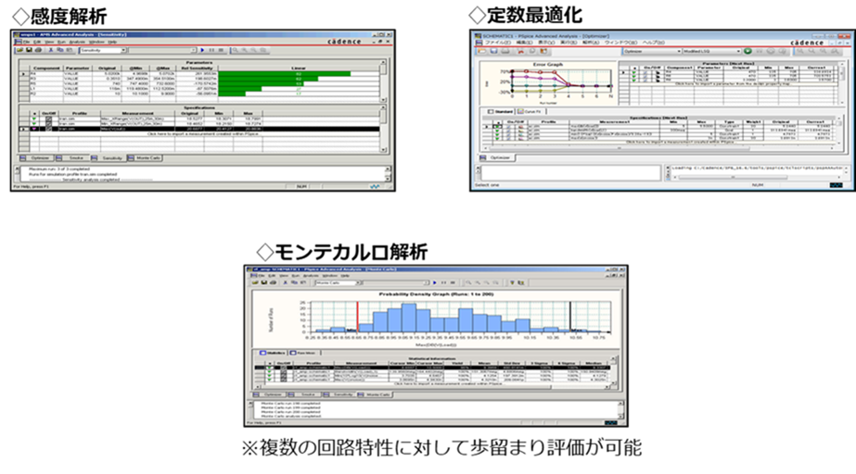Open the Modified LSQ engine dropdown
The height and width of the screenshot is (474, 856).
click(x=736, y=51)
